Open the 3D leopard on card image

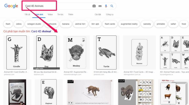[90, 92]
